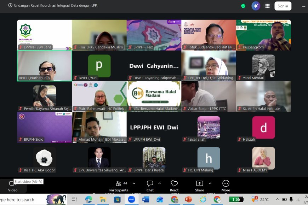
Task: Open the More options menu
Action: [226, 186]
